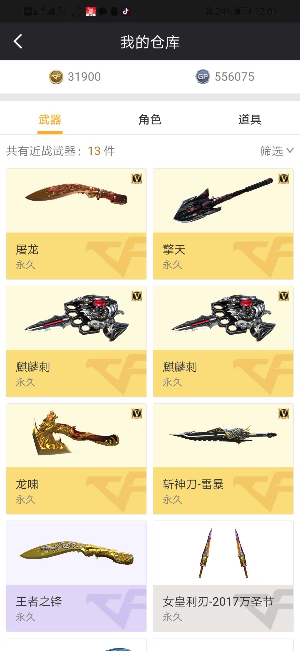Open TikTok notification icon in status bar
The height and width of the screenshot is (651, 300).
(126, 11)
